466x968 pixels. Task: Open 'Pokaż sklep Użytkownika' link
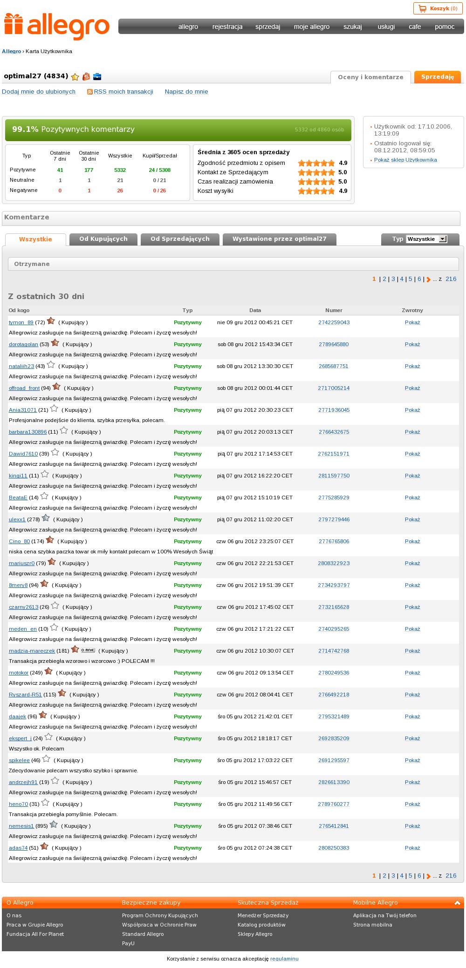405,160
